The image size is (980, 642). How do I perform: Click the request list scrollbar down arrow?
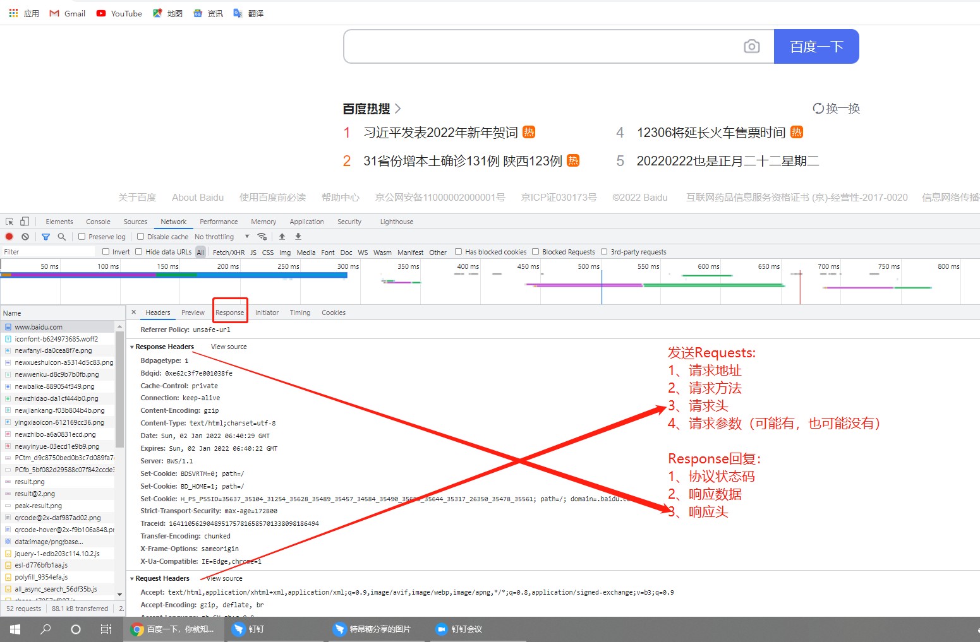point(119,594)
